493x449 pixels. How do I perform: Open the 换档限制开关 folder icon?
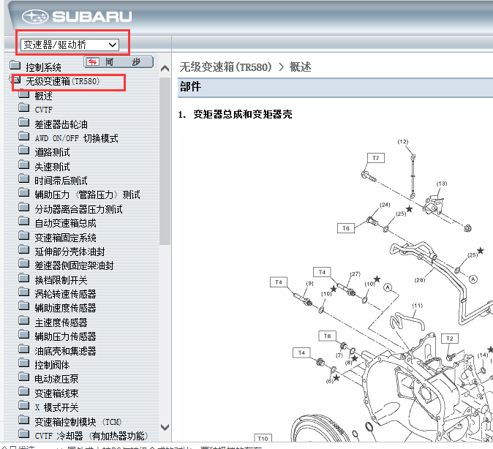[x=23, y=278]
